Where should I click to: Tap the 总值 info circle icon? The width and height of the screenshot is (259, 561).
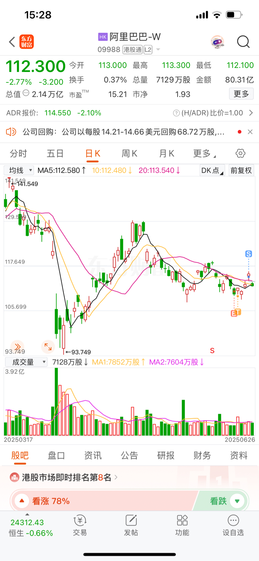click(x=26, y=93)
